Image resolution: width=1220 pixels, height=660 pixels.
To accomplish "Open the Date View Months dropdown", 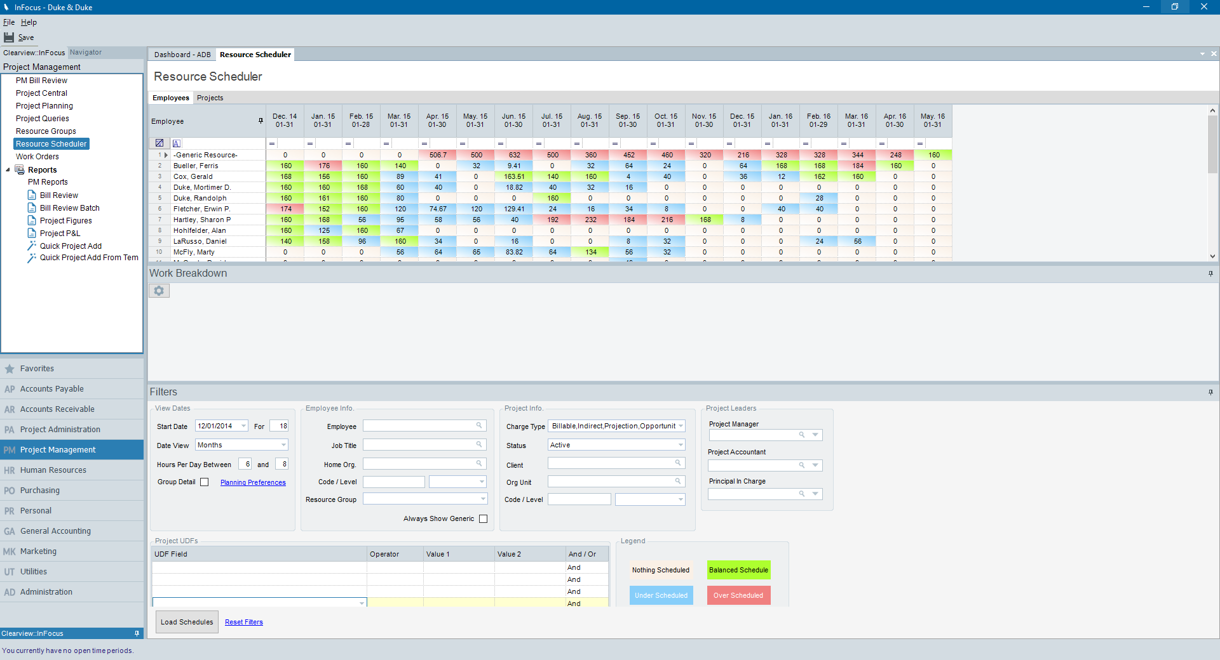I will click(x=283, y=445).
